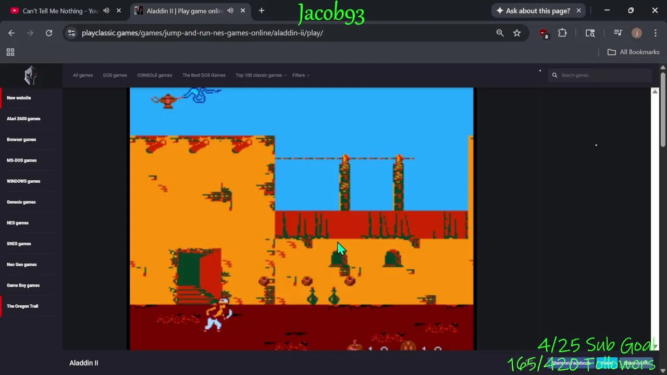Mute the Aladdin II tab audio
The width and height of the screenshot is (667, 375).
click(x=230, y=10)
